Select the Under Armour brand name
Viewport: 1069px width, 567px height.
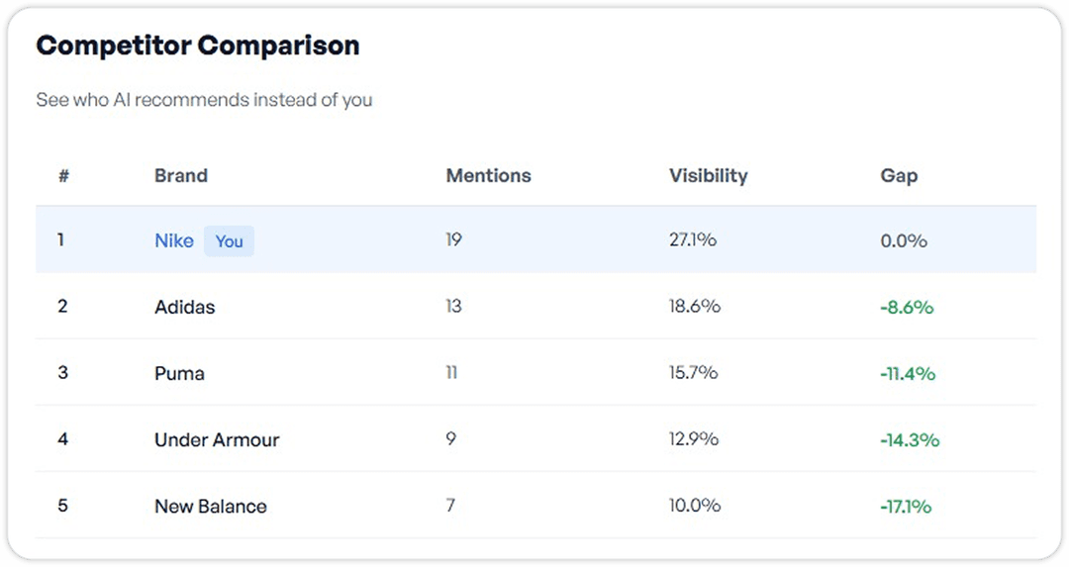click(x=217, y=439)
